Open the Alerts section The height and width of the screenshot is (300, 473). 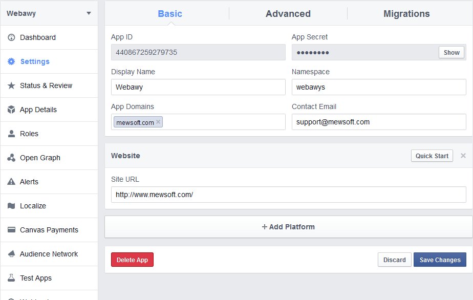(x=49, y=182)
